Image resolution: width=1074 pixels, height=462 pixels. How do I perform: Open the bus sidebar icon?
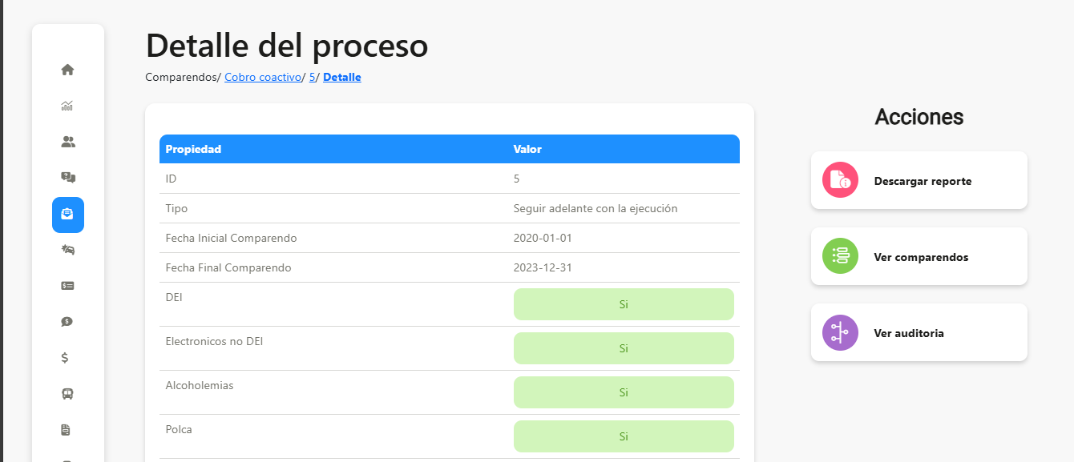click(67, 394)
